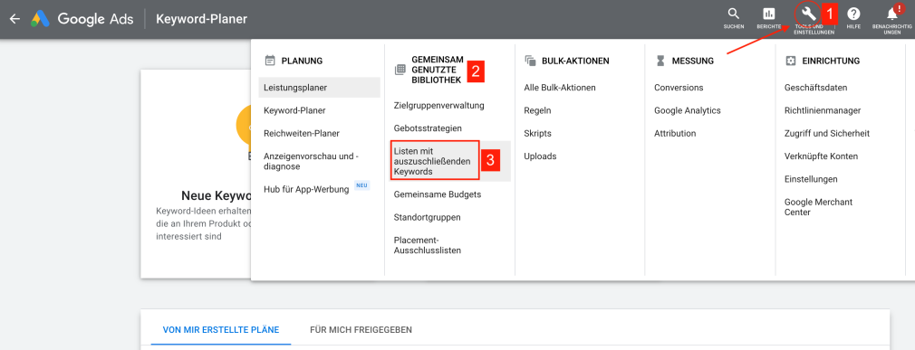Click the NEU badge beside App-Werbung
The image size is (915, 350).
(x=361, y=185)
